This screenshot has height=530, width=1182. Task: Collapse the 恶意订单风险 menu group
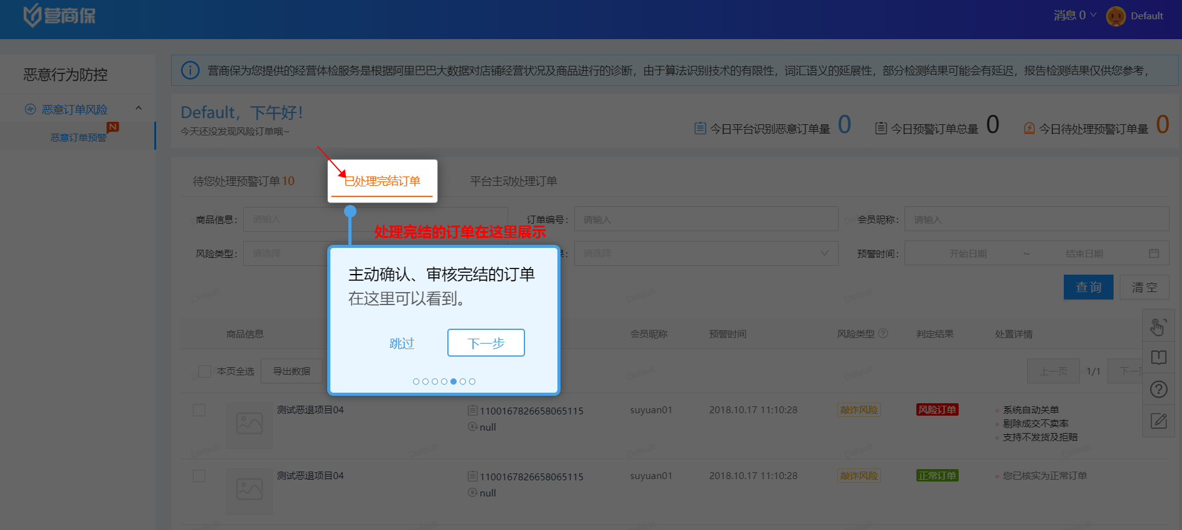click(x=139, y=109)
